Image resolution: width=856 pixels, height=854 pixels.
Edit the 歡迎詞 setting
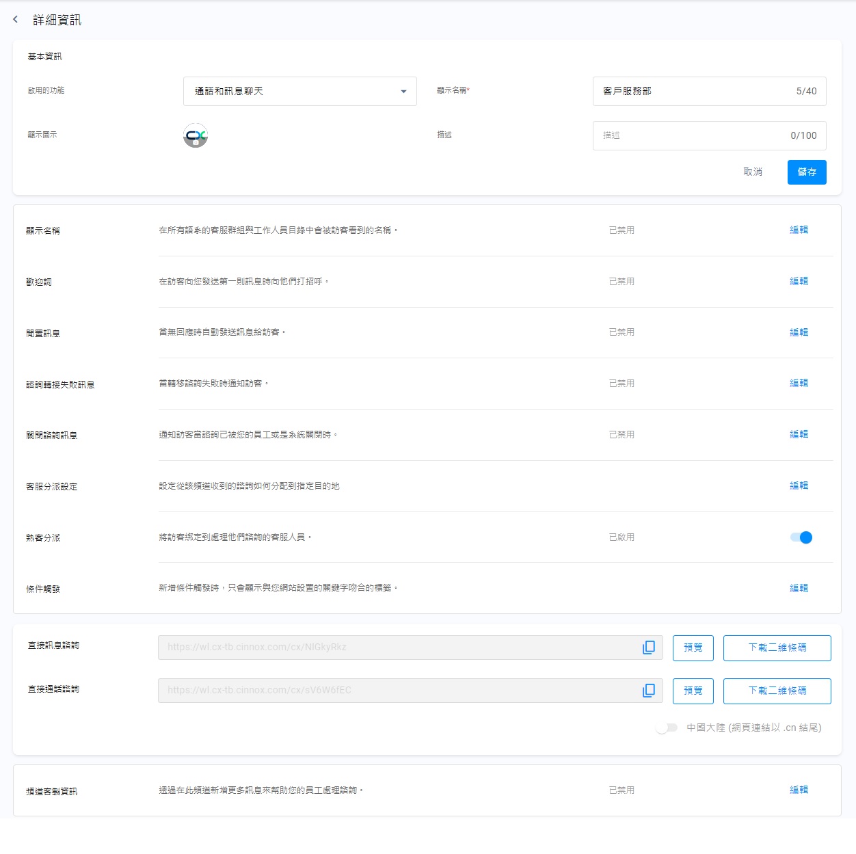pos(799,282)
